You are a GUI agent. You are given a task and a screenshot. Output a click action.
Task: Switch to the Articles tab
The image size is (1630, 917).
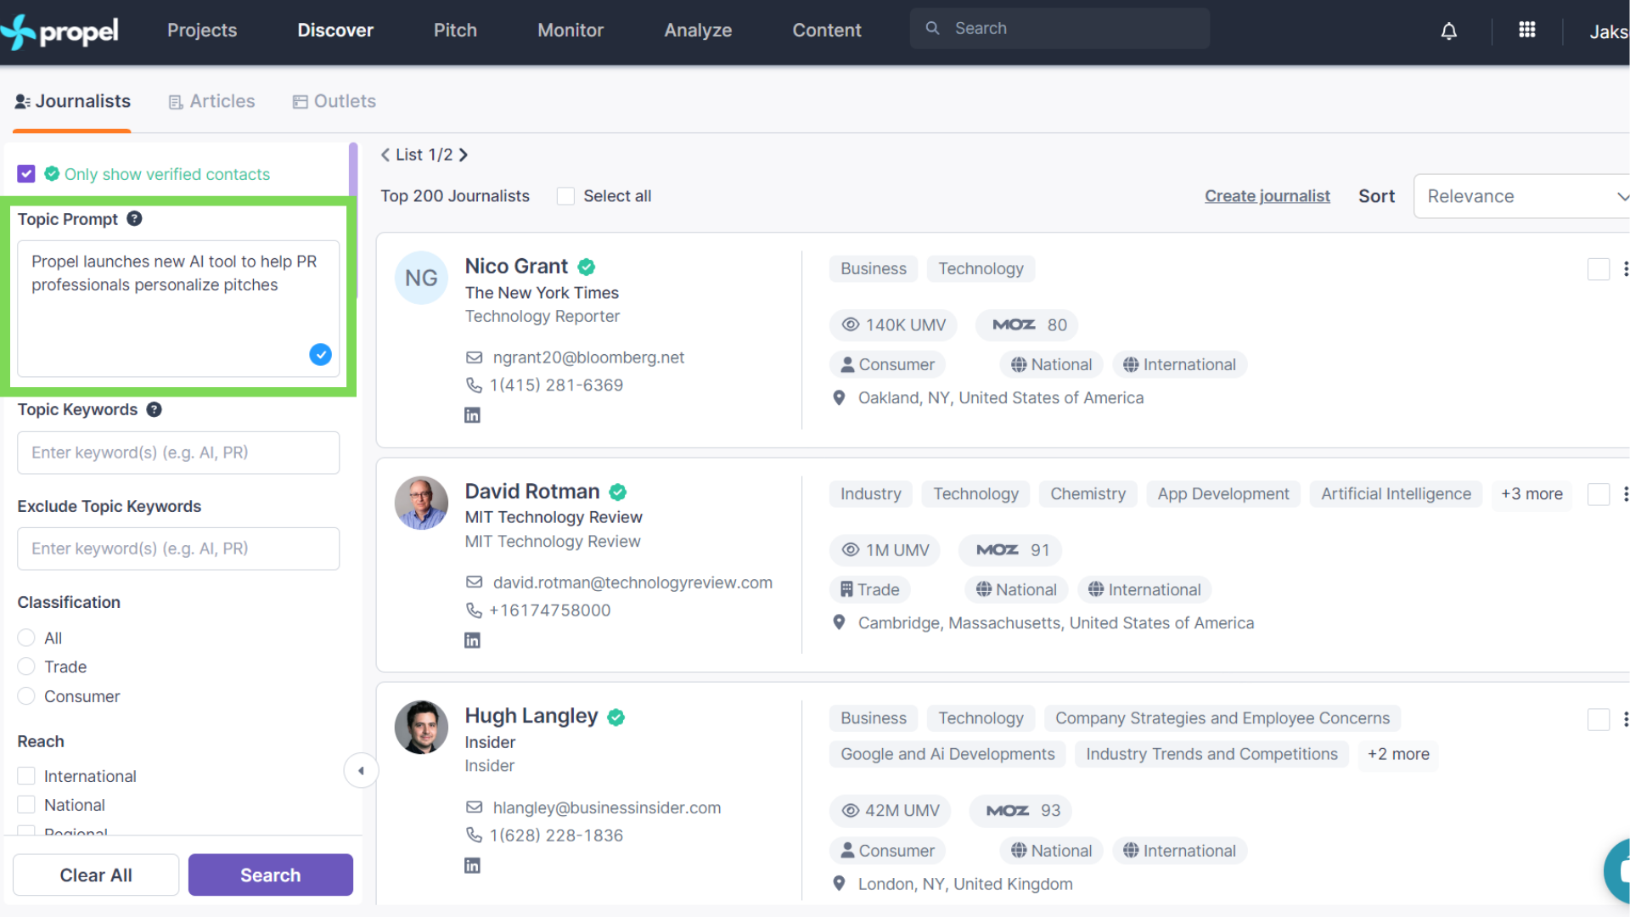point(212,101)
